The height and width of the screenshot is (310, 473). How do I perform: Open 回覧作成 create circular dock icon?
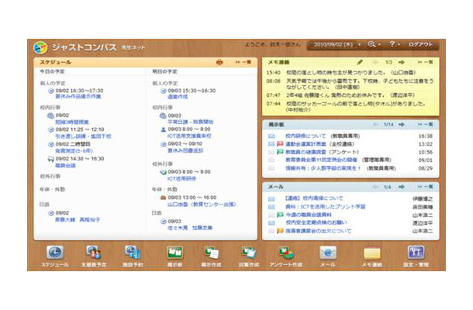[x=249, y=253]
